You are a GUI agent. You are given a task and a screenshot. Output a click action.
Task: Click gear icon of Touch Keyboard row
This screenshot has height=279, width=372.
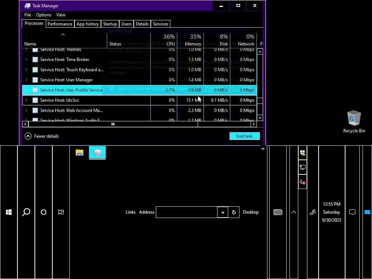coord(35,70)
